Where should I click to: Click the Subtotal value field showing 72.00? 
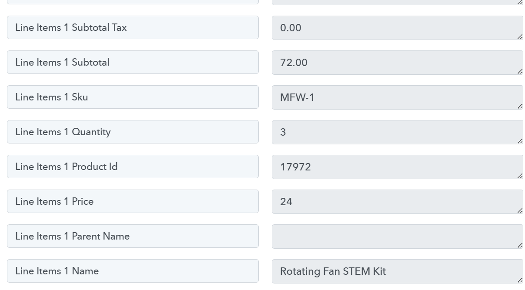click(x=397, y=63)
